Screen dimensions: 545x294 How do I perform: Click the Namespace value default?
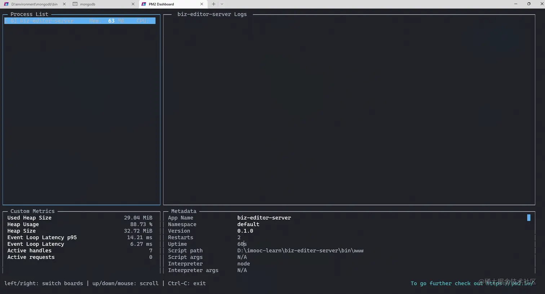248,224
